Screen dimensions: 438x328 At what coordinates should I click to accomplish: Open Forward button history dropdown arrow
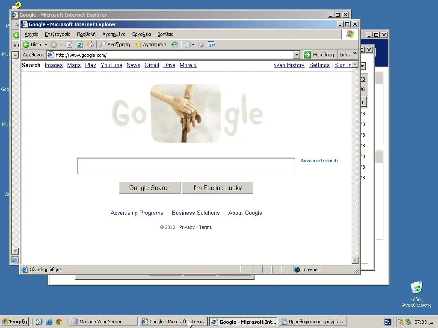click(x=62, y=44)
